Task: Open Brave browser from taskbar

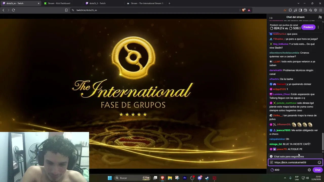Action: click(x=163, y=178)
